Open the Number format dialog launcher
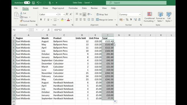 tap(141, 25)
